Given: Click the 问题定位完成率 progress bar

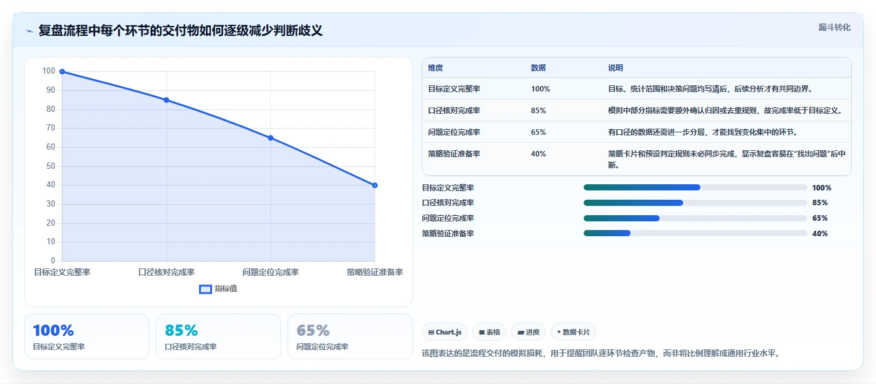Looking at the screenshot, I should (695, 218).
